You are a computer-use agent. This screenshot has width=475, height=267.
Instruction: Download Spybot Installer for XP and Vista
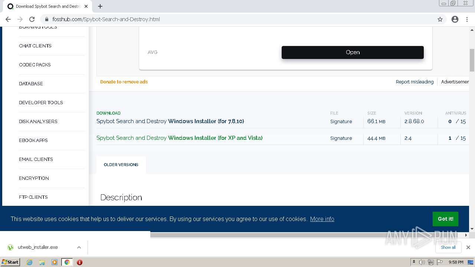click(180, 138)
